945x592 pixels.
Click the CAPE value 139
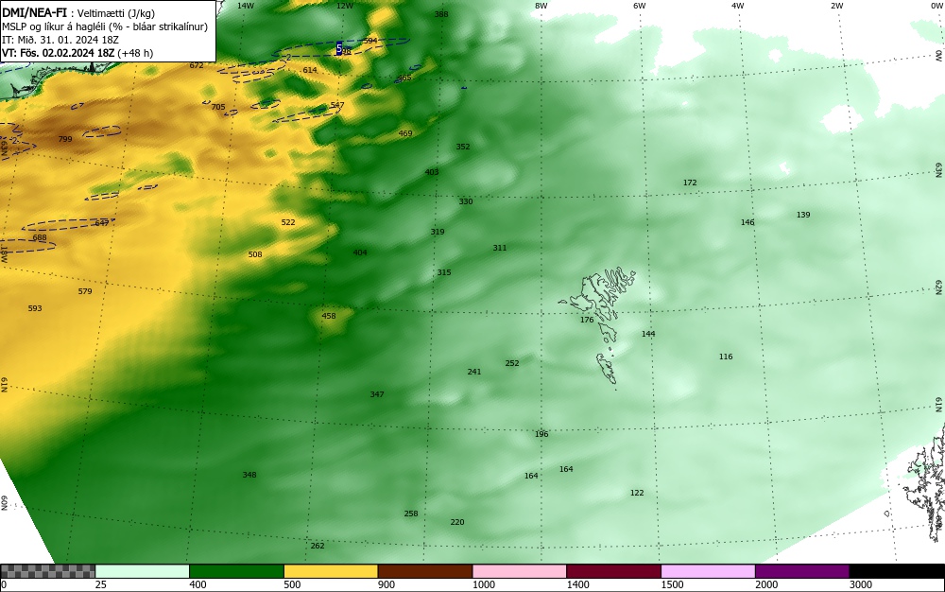[803, 216]
